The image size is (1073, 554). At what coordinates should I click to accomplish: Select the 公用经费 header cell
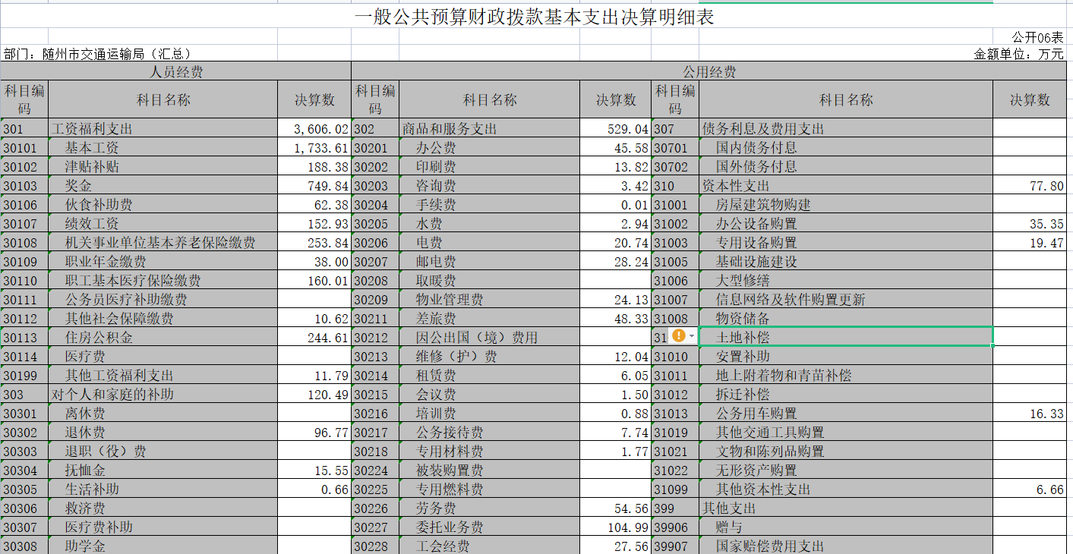coord(709,71)
